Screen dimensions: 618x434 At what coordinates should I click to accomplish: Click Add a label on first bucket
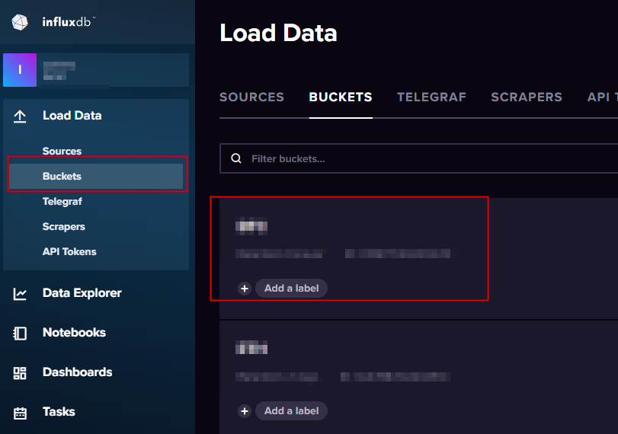[x=291, y=289]
